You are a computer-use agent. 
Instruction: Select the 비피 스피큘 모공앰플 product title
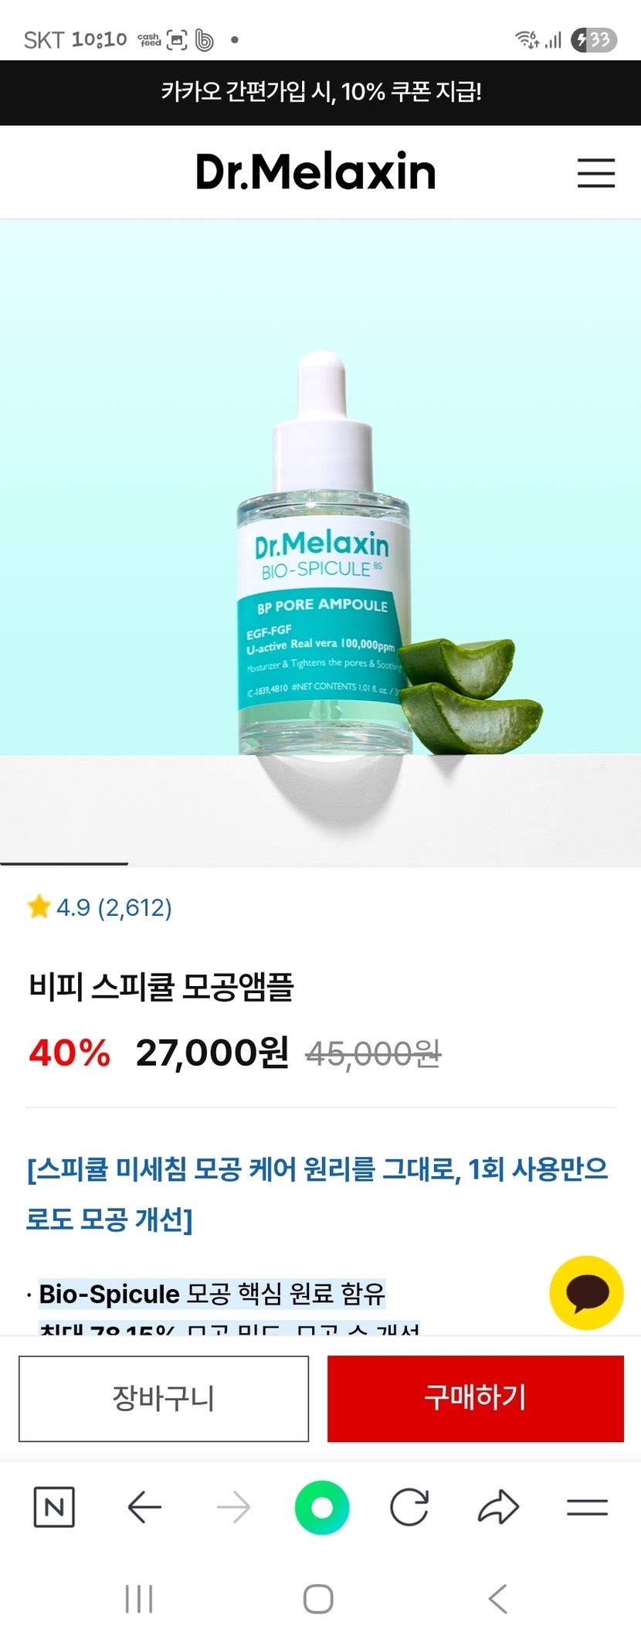pos(161,987)
